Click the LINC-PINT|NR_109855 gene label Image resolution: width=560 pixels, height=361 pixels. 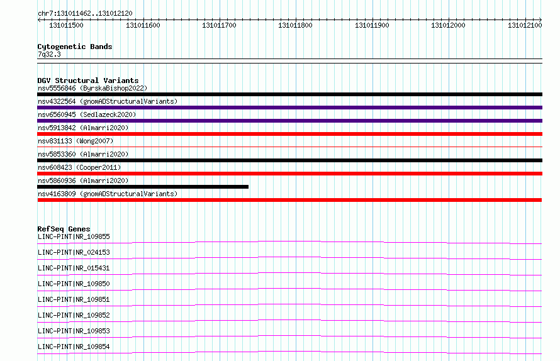pyautogui.click(x=74, y=236)
